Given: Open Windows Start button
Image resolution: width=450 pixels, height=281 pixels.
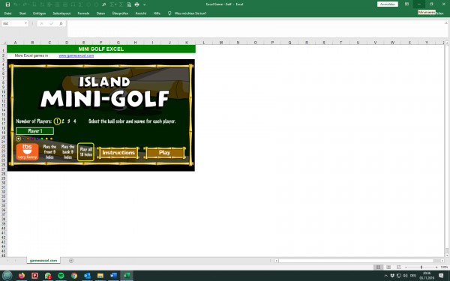Looking at the screenshot, I should pyautogui.click(x=7, y=276).
